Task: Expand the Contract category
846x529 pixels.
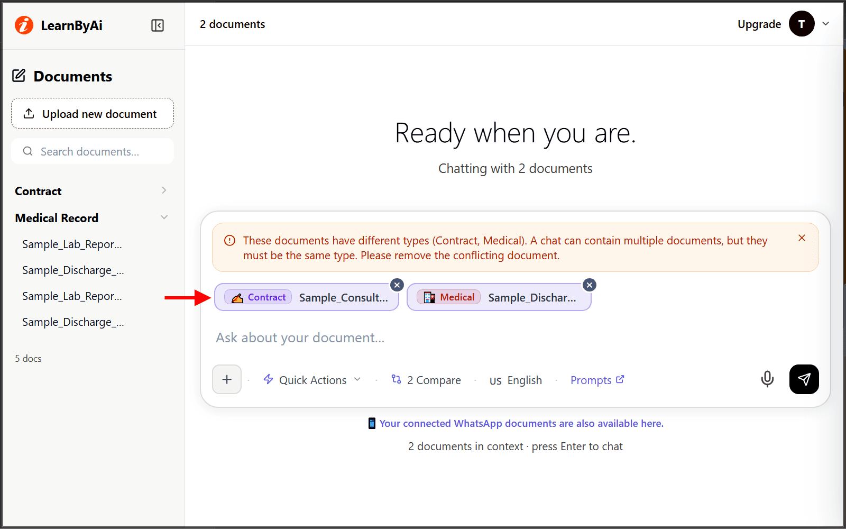Action: pos(91,191)
